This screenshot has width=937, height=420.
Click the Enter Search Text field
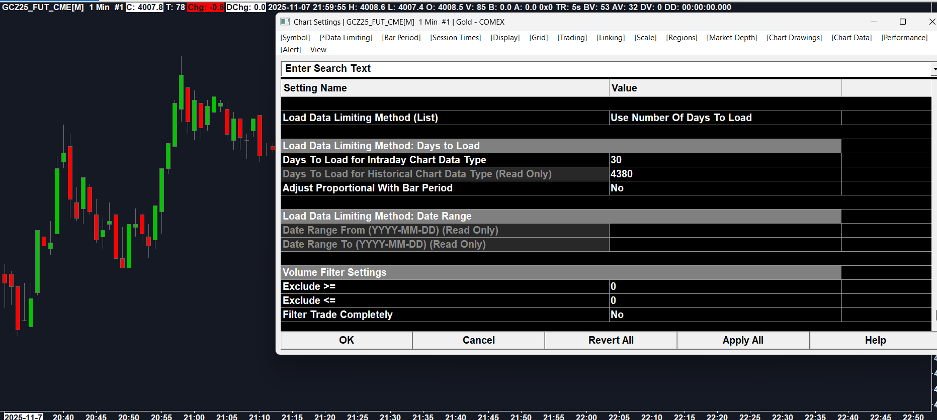pos(606,69)
